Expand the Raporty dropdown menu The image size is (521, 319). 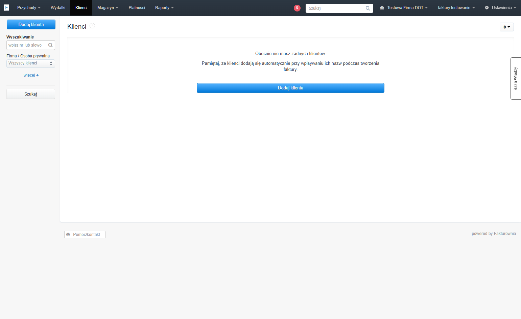click(x=164, y=8)
